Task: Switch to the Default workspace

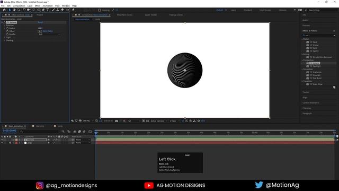Action: pos(219,10)
